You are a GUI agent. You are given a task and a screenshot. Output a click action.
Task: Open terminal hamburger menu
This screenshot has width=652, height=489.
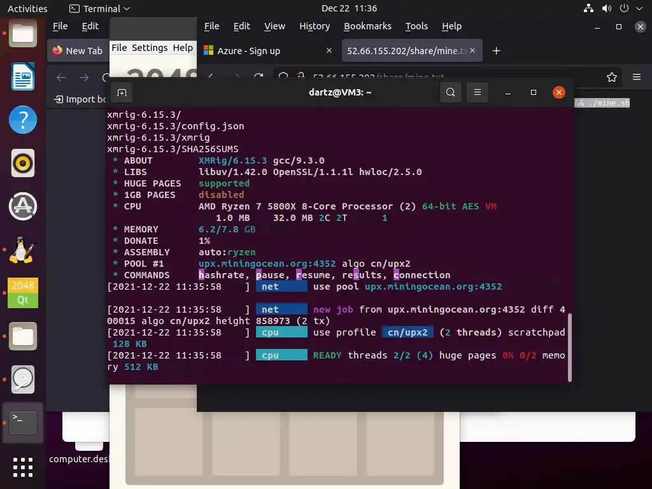tap(478, 92)
